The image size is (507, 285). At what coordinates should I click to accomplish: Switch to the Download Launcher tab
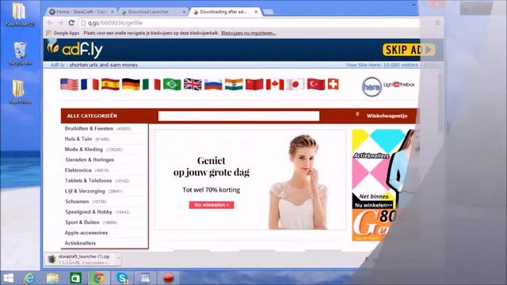[153, 12]
